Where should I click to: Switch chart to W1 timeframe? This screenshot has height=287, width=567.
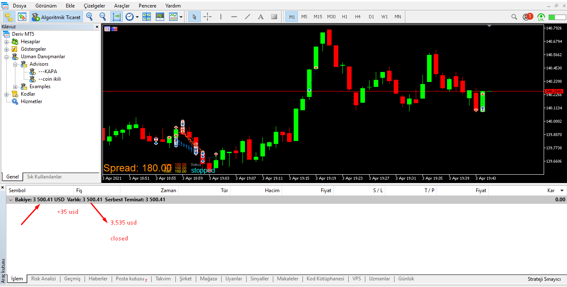point(385,17)
